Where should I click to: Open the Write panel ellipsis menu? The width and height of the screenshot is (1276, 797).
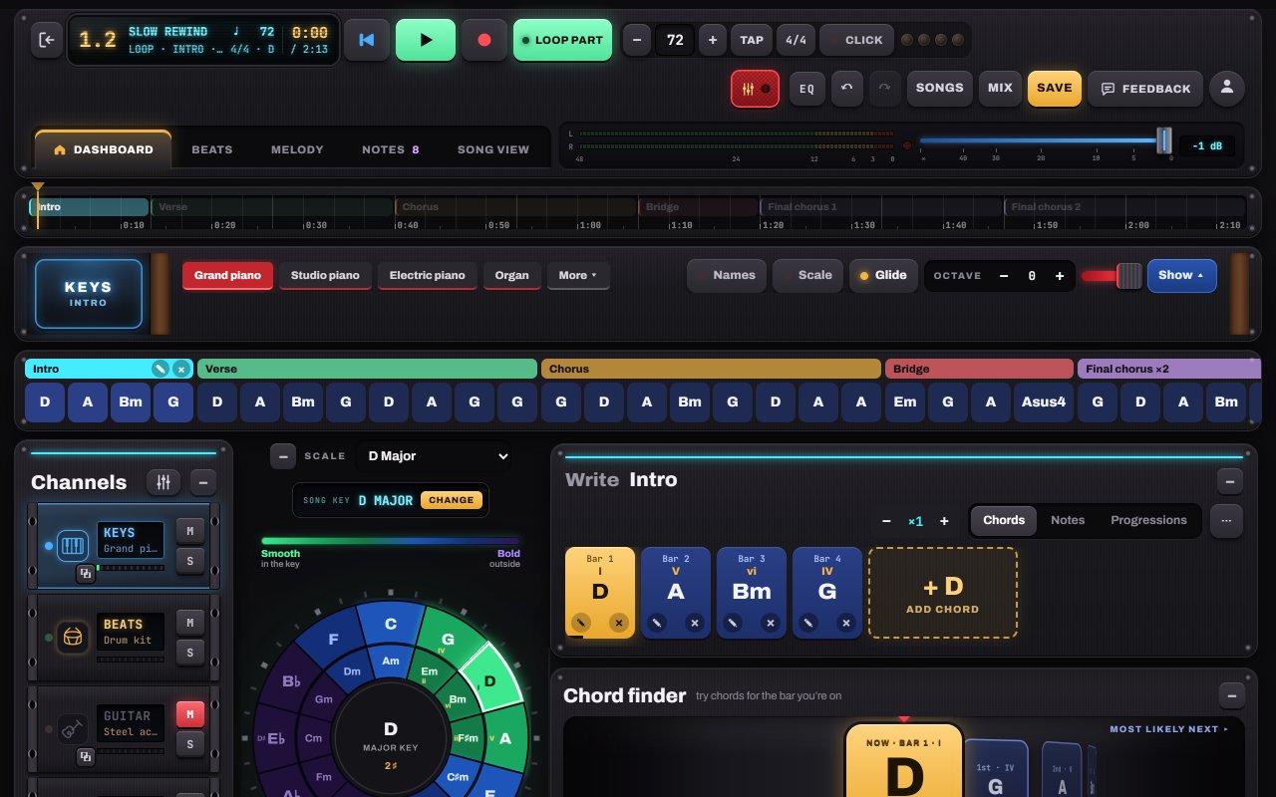(x=1226, y=520)
